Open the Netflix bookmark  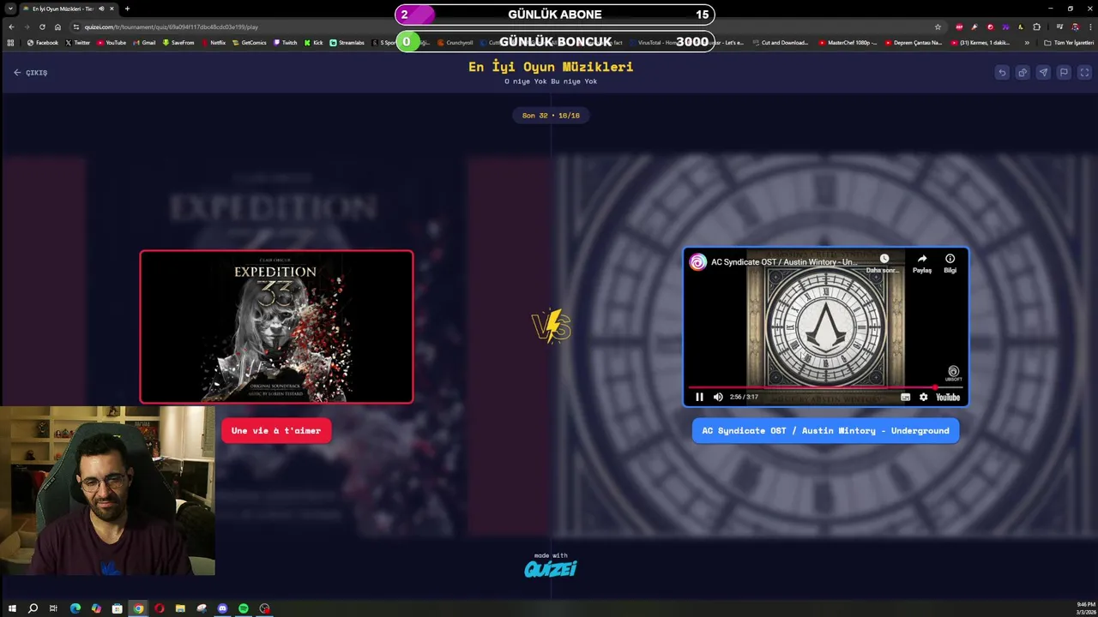coord(214,42)
